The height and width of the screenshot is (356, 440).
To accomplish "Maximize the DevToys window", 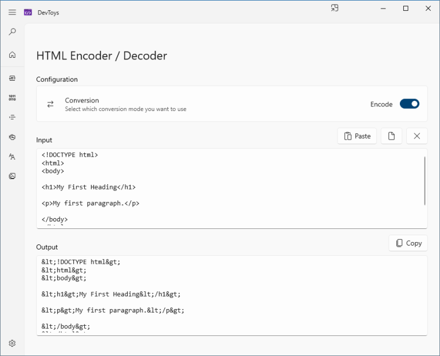I will point(406,9).
